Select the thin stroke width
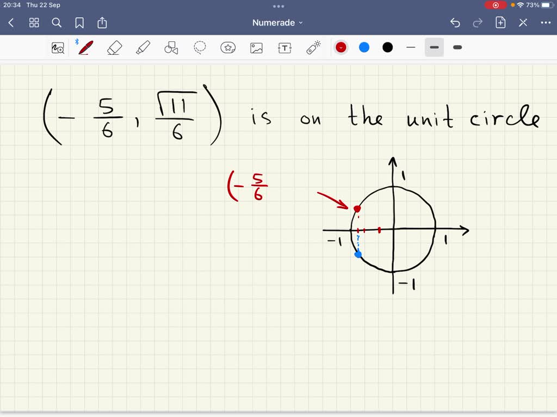This screenshot has width=557, height=417. [411, 47]
